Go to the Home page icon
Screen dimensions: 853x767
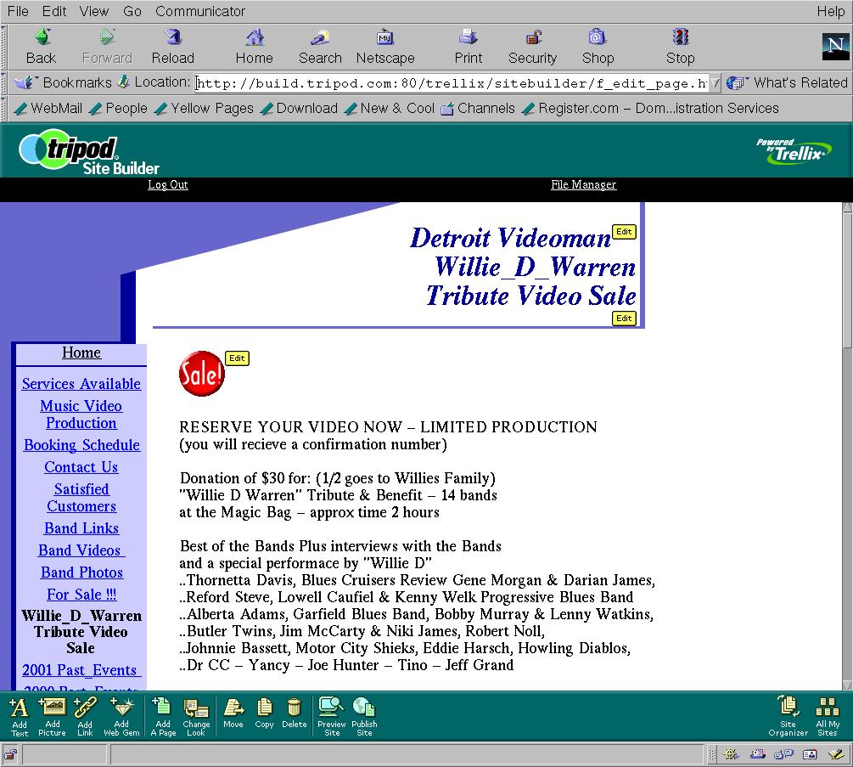point(254,47)
